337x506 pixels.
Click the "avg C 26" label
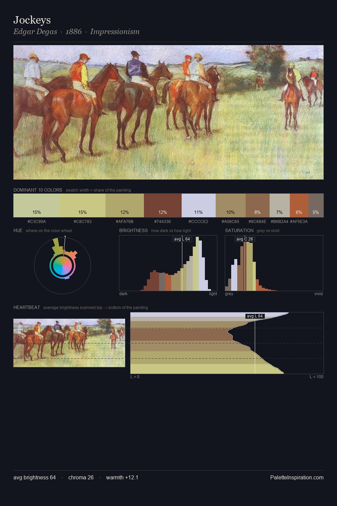245,239
